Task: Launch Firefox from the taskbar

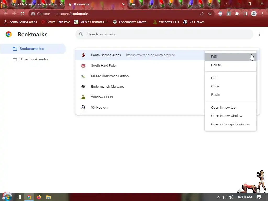Action: [x=39, y=197]
